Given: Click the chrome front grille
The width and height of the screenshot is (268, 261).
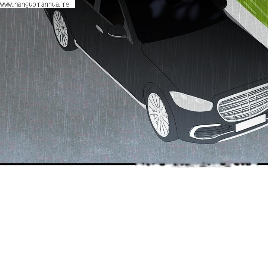Looking at the screenshot, I should click(x=243, y=103).
